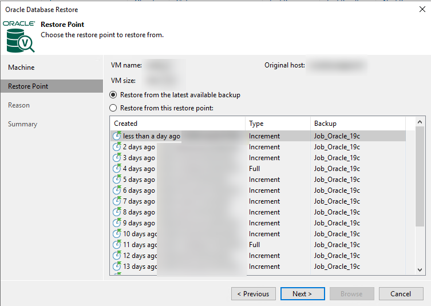The width and height of the screenshot is (431, 306).
Task: Click restore point icon for 9 days ago
Action: (x=117, y=222)
